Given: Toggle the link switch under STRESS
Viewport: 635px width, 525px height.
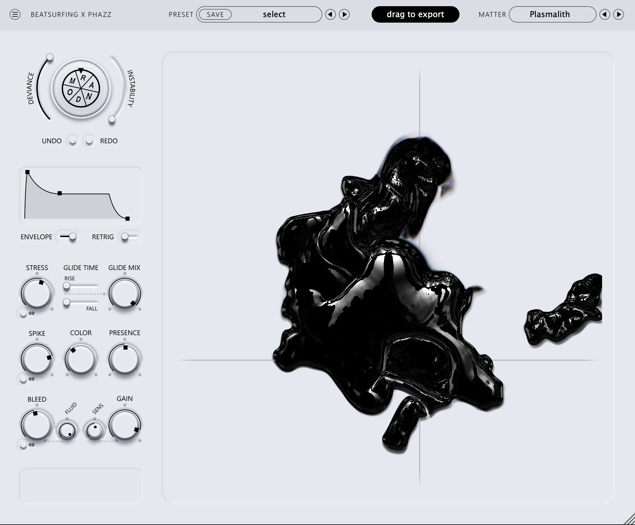Looking at the screenshot, I should click(23, 313).
